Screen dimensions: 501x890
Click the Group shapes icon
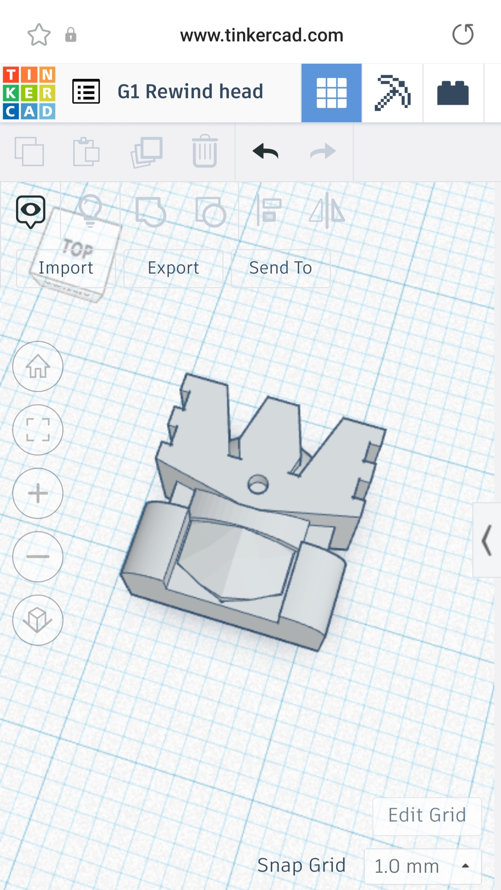(150, 212)
